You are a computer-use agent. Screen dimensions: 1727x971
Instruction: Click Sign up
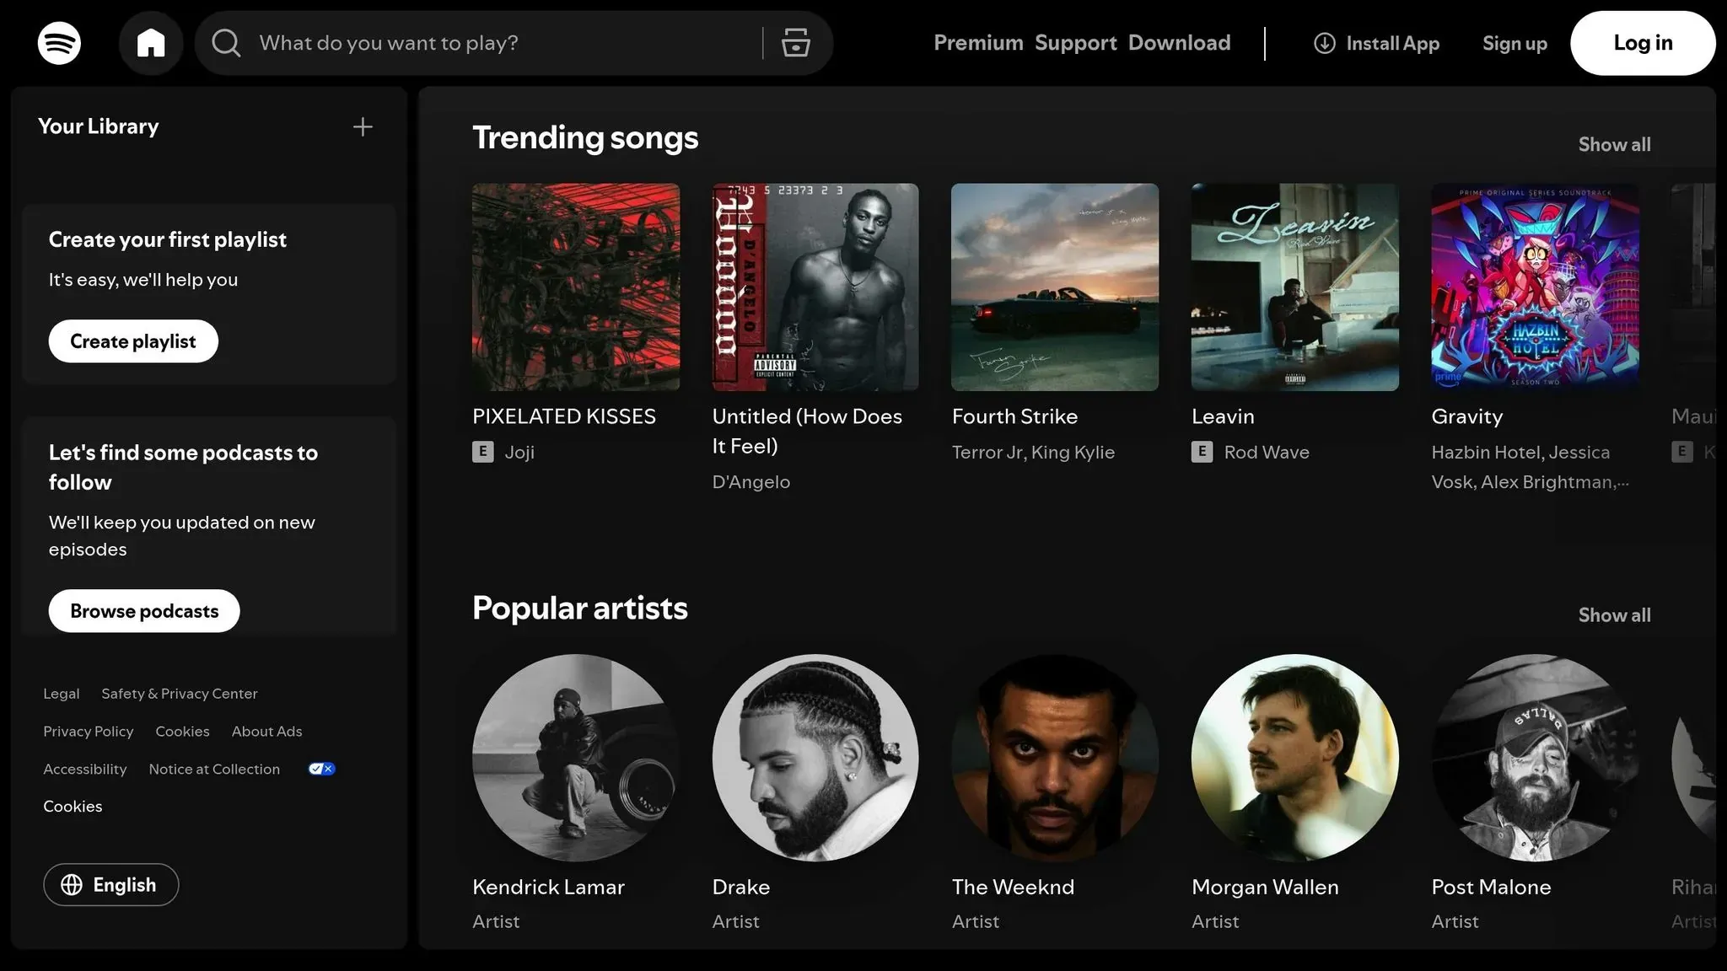click(1514, 44)
